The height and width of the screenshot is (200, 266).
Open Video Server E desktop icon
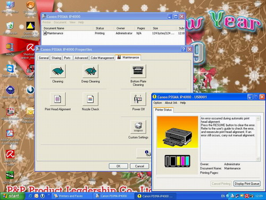tap(10, 92)
